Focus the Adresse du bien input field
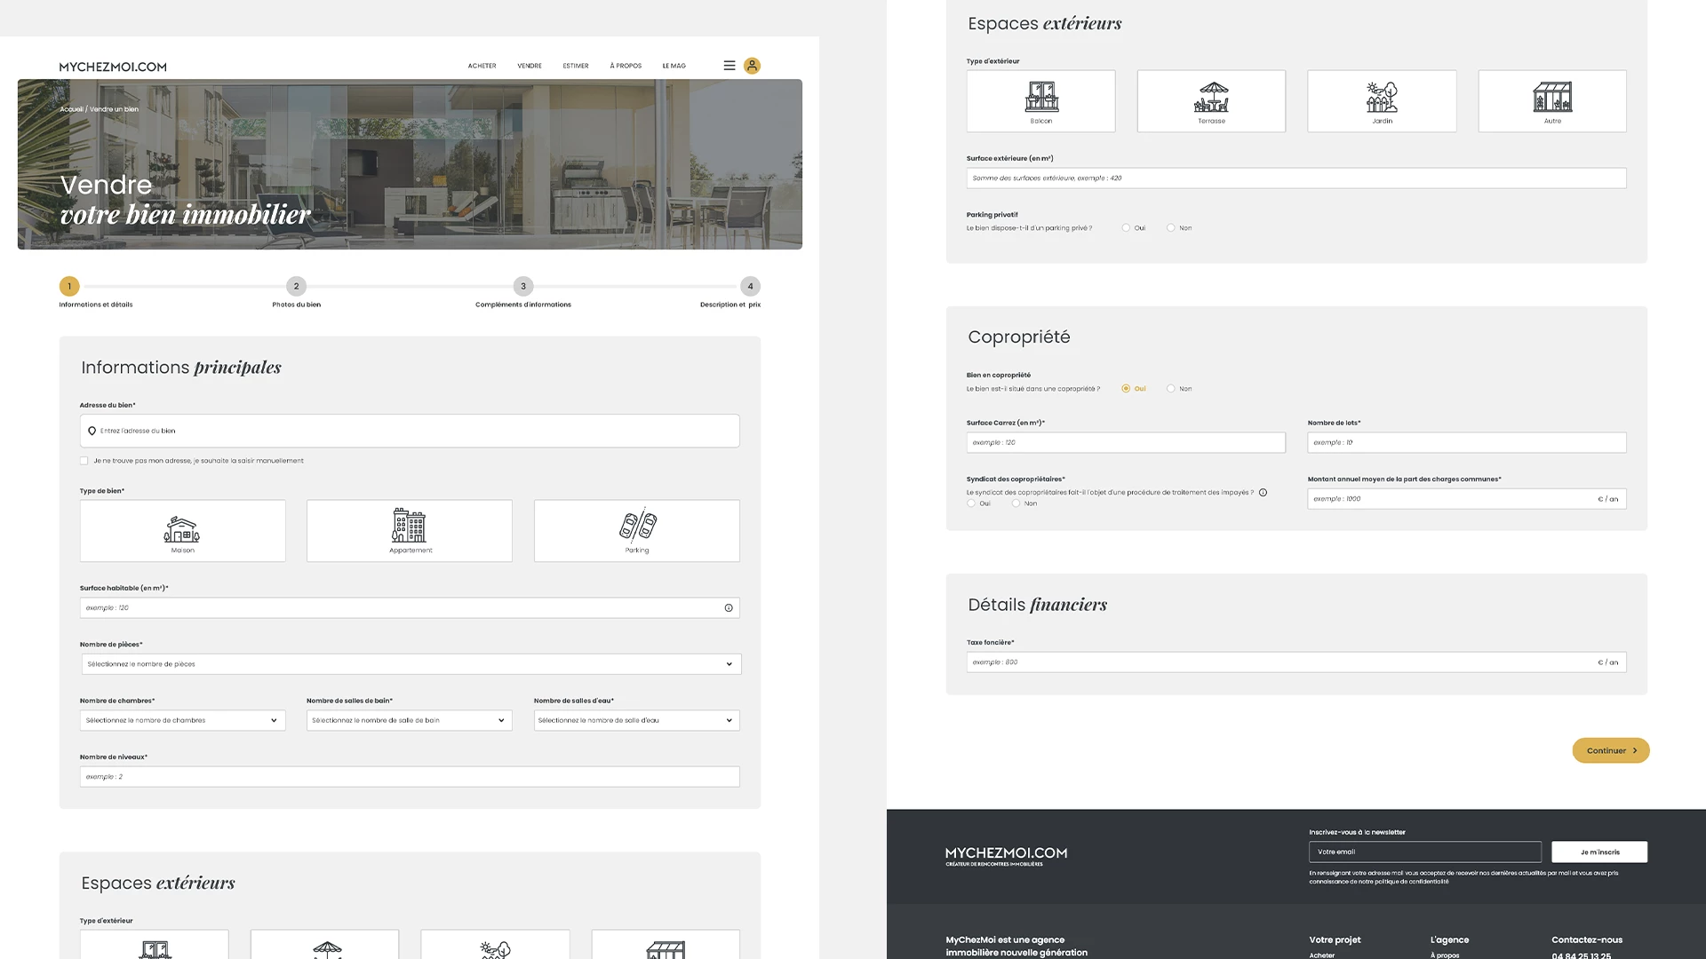The height and width of the screenshot is (959, 1706). pyautogui.click(x=410, y=431)
